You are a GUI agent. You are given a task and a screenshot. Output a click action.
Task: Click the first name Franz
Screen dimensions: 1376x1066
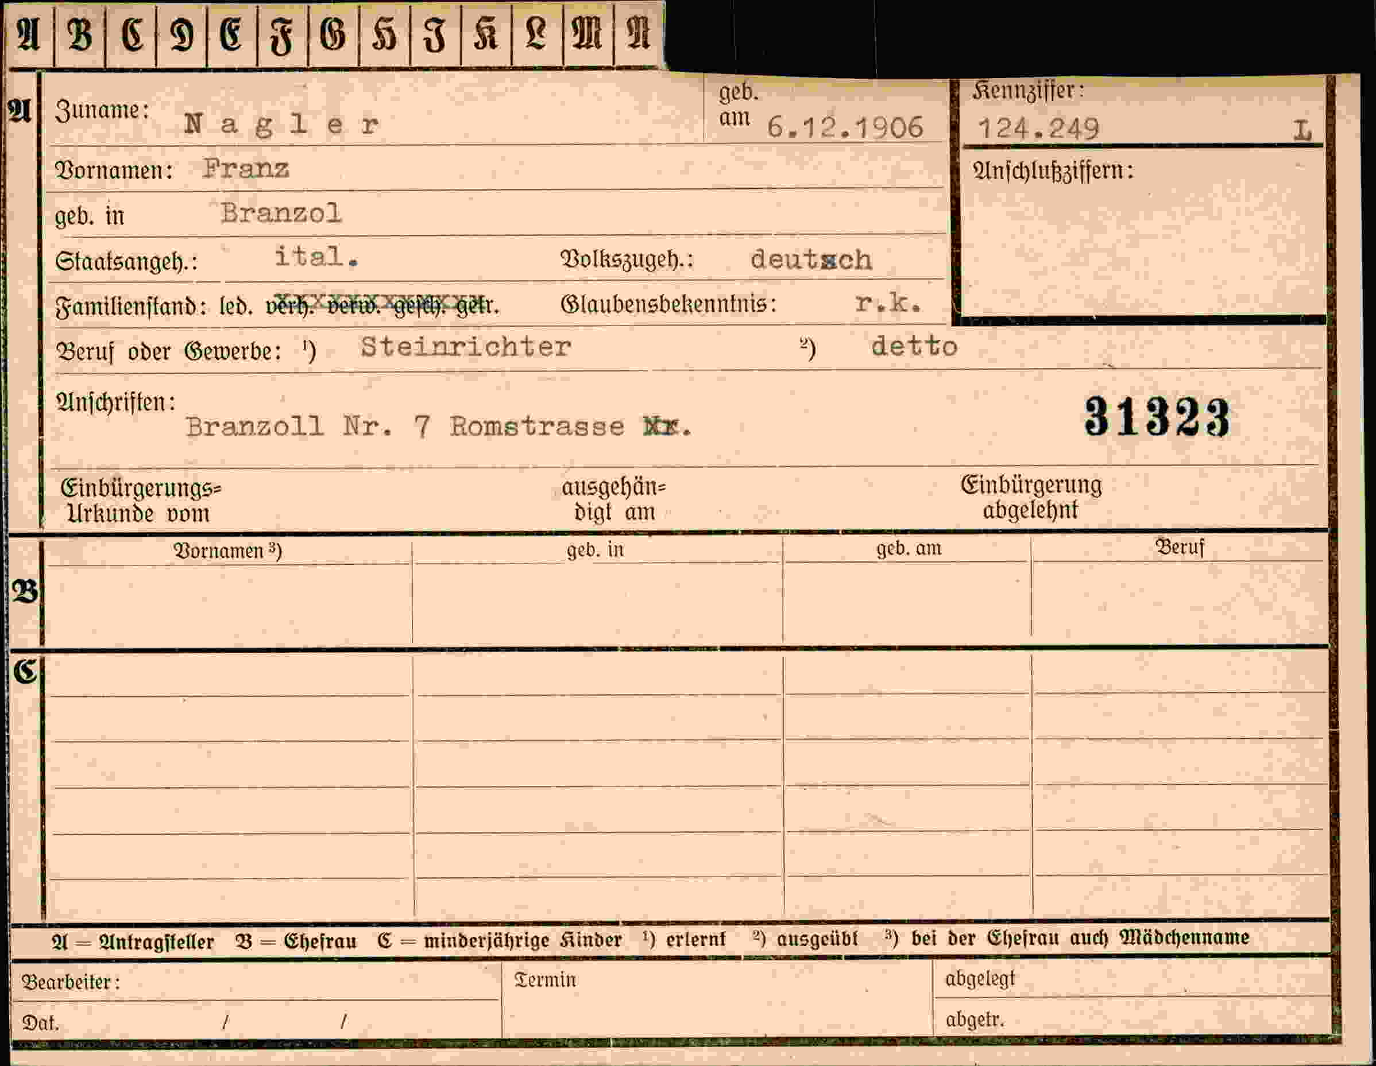(246, 169)
